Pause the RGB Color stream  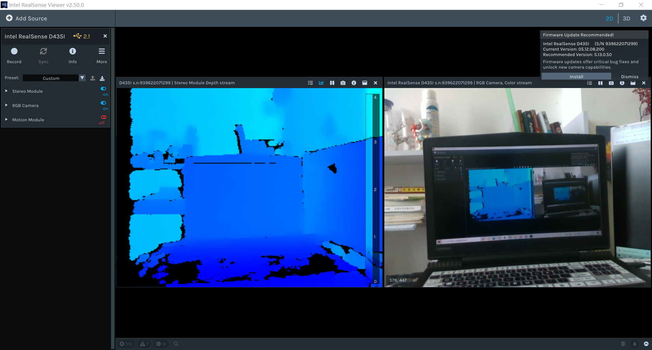[600, 83]
